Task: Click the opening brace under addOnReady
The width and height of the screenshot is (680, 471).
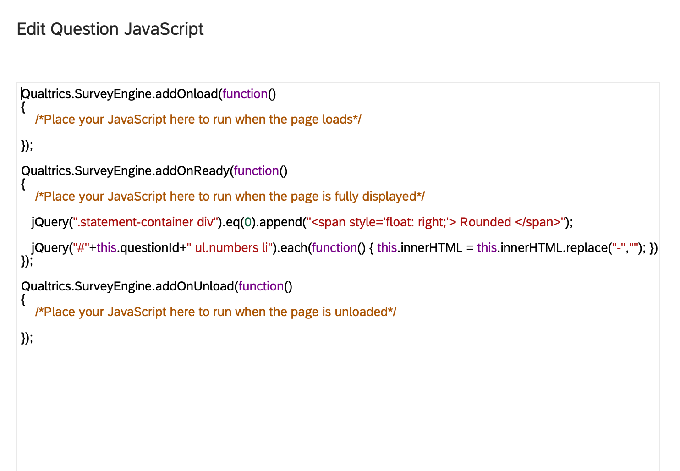Action: tap(23, 184)
